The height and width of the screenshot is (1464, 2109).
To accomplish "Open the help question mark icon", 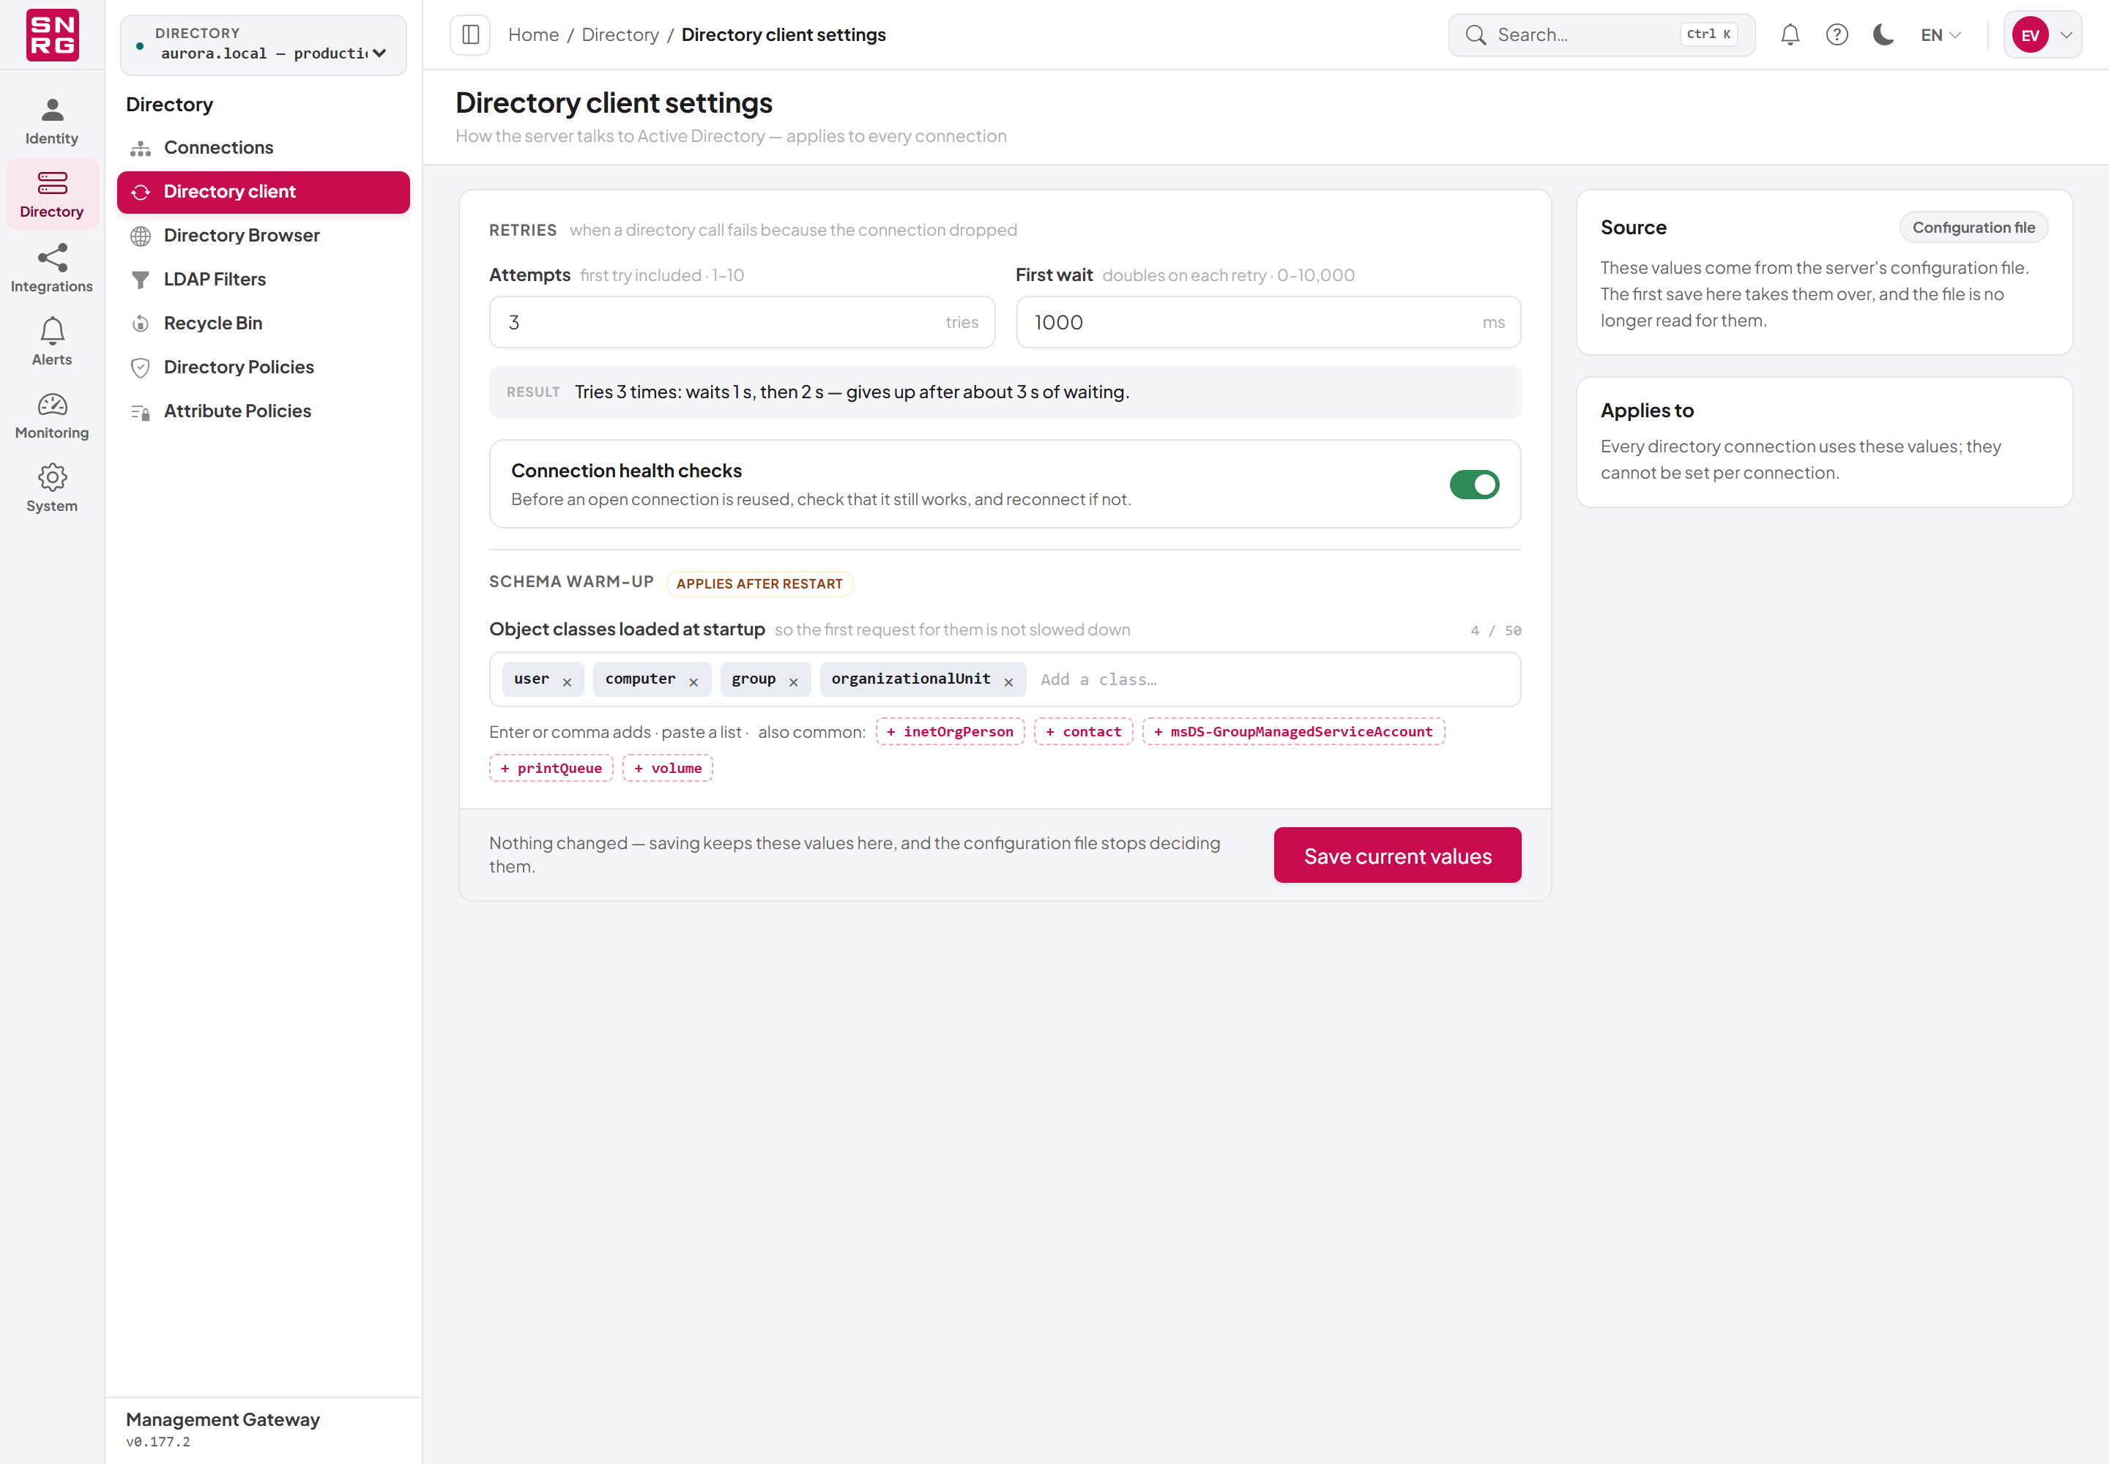I will pos(1837,35).
